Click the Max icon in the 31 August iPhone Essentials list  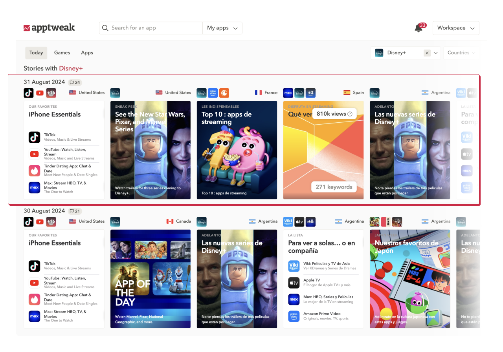(35, 187)
